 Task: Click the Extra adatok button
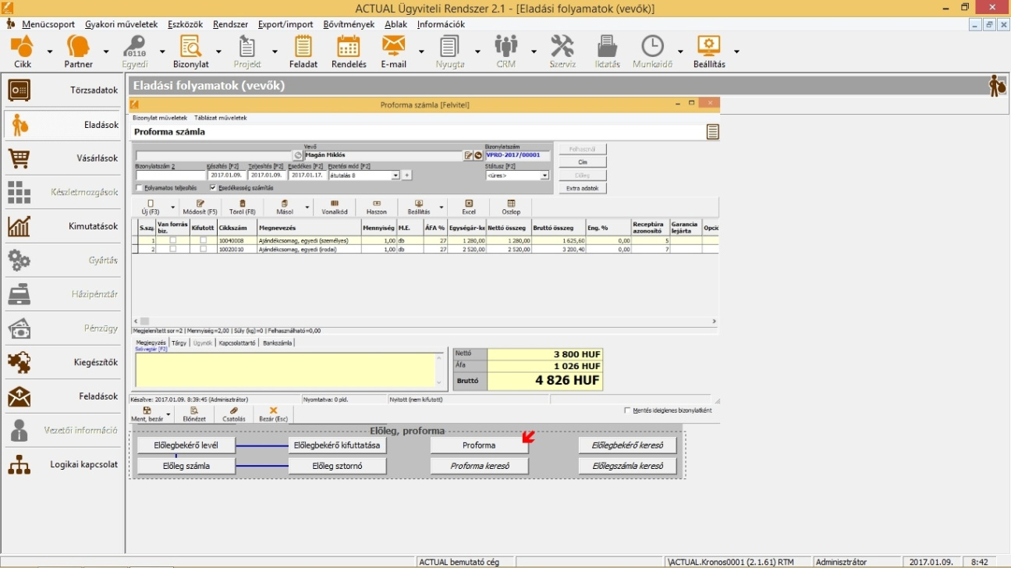click(x=582, y=189)
